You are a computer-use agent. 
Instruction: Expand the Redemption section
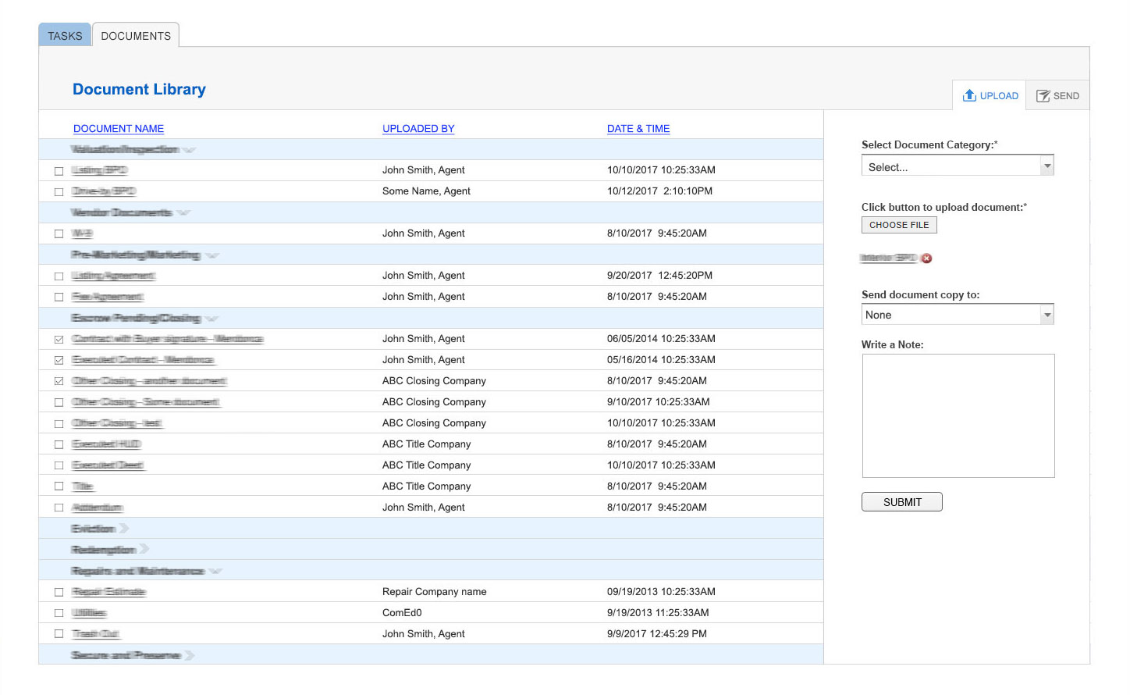click(144, 550)
